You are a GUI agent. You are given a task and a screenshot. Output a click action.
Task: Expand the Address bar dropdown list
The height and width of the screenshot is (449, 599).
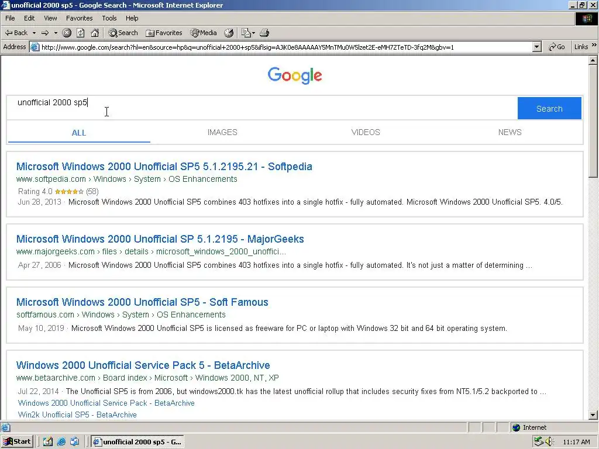click(537, 47)
